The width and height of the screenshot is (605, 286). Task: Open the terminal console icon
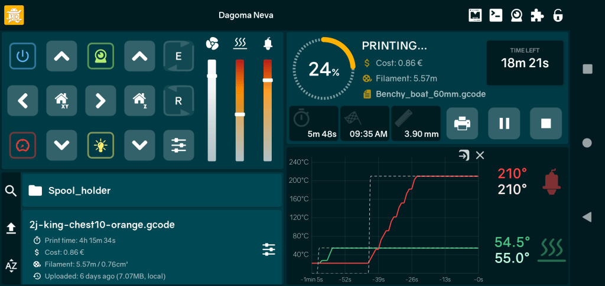tap(496, 15)
